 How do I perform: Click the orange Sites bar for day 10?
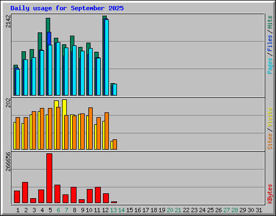91,129
